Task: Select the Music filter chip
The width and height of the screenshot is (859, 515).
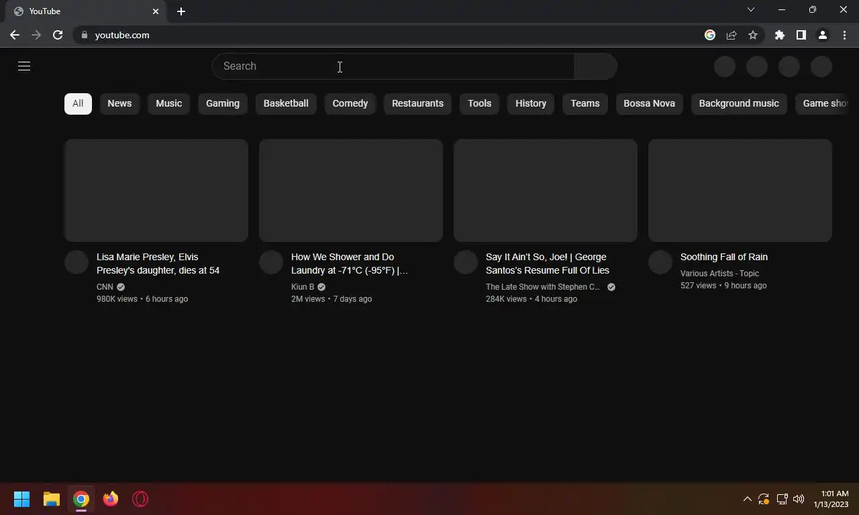Action: coord(169,103)
